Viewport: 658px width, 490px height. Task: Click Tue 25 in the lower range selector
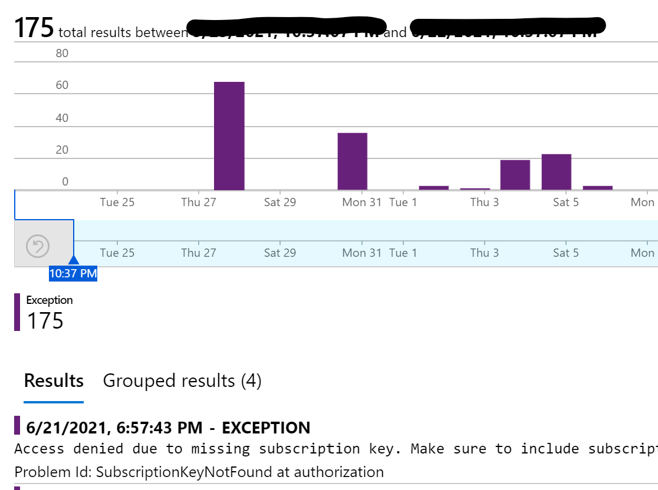[x=117, y=253]
